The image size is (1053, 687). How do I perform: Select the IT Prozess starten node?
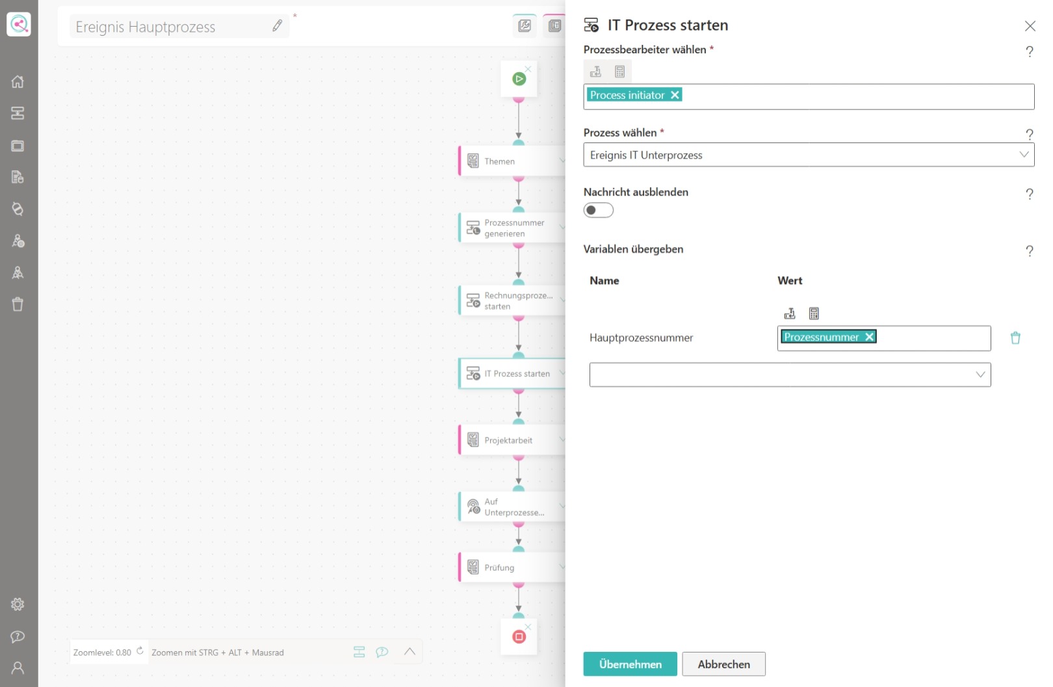[x=512, y=374]
